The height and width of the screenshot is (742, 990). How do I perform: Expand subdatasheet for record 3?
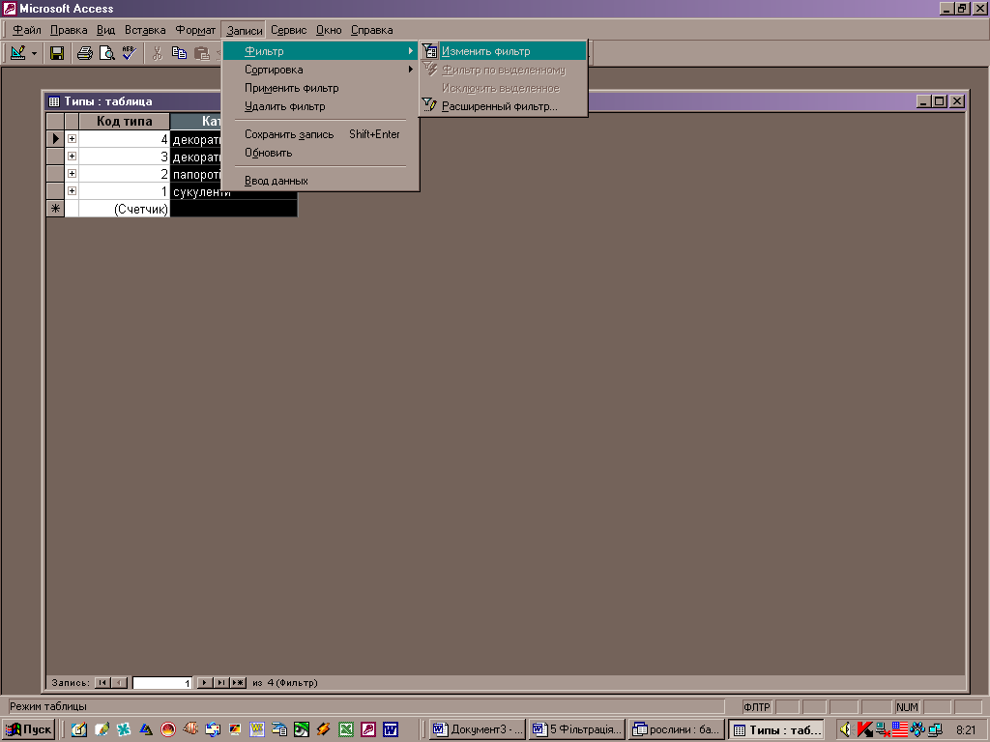click(x=72, y=156)
